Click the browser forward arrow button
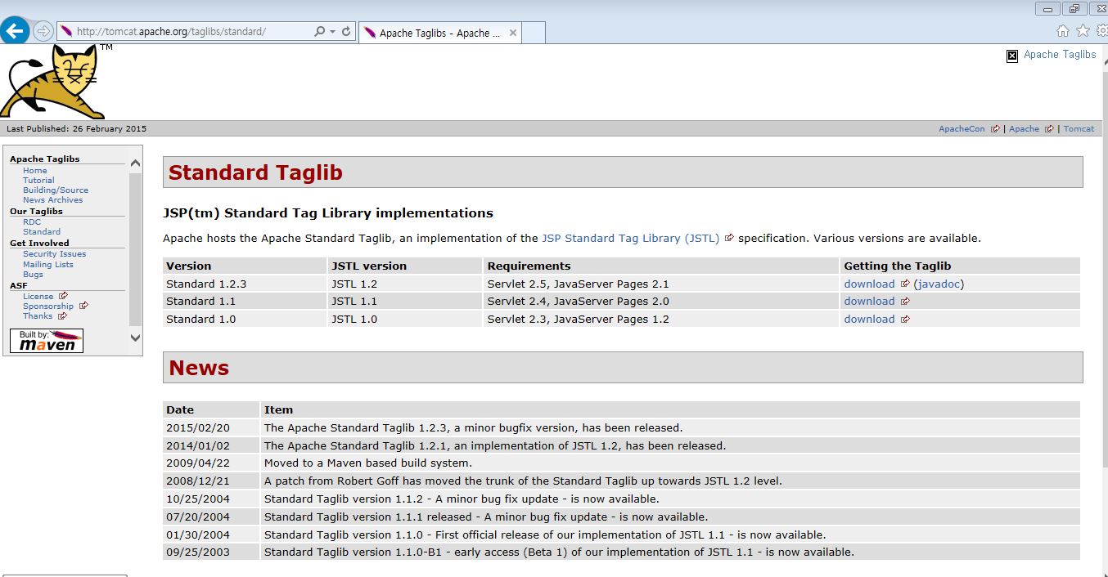1108x577 pixels. coord(43,31)
